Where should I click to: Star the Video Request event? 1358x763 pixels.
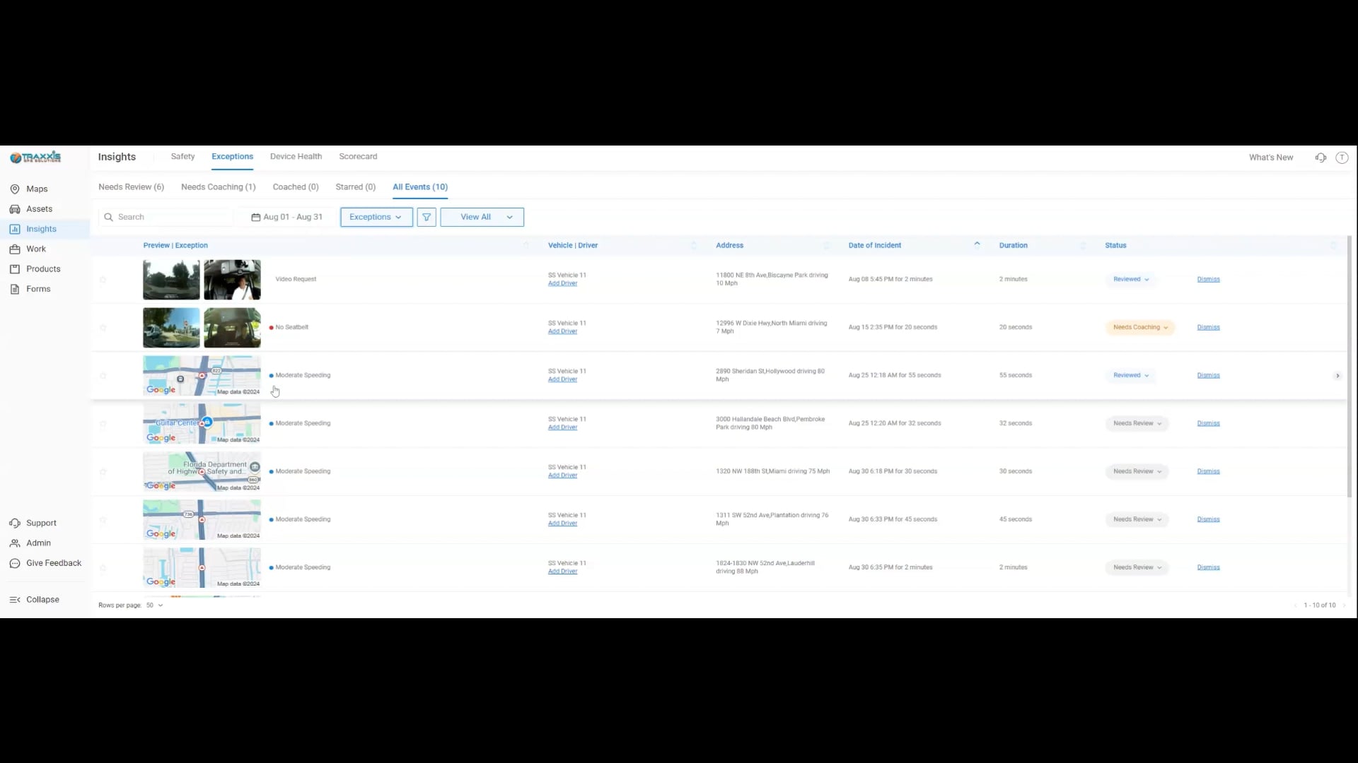103,280
